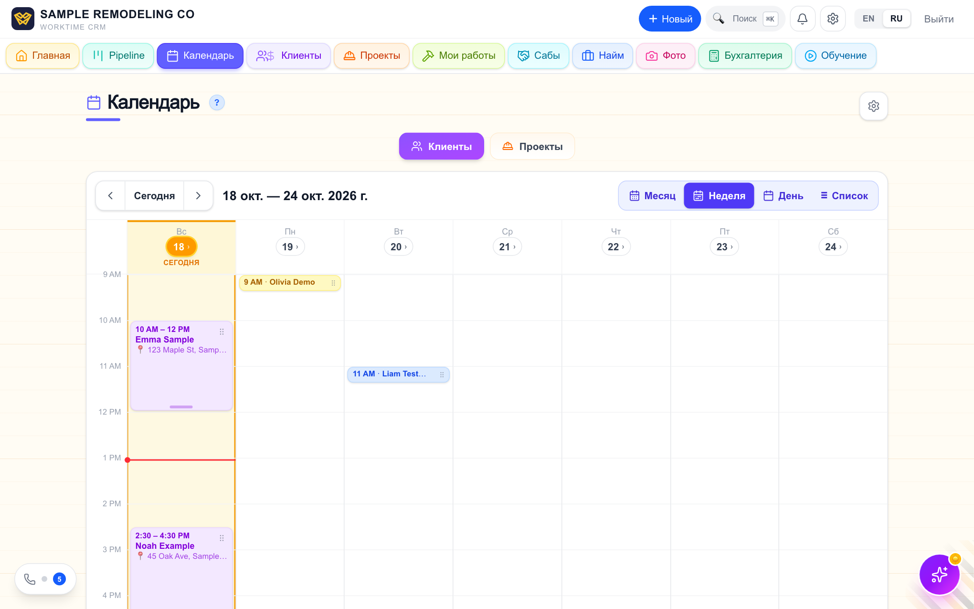Grab the drag handle on Emma Sample event

click(x=222, y=331)
